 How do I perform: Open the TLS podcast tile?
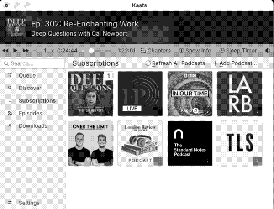tap(240, 143)
